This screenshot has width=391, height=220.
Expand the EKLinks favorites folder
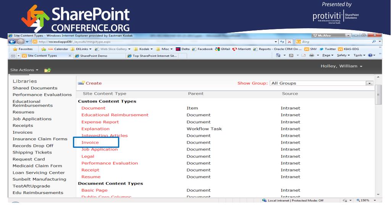pyautogui.click(x=81, y=49)
